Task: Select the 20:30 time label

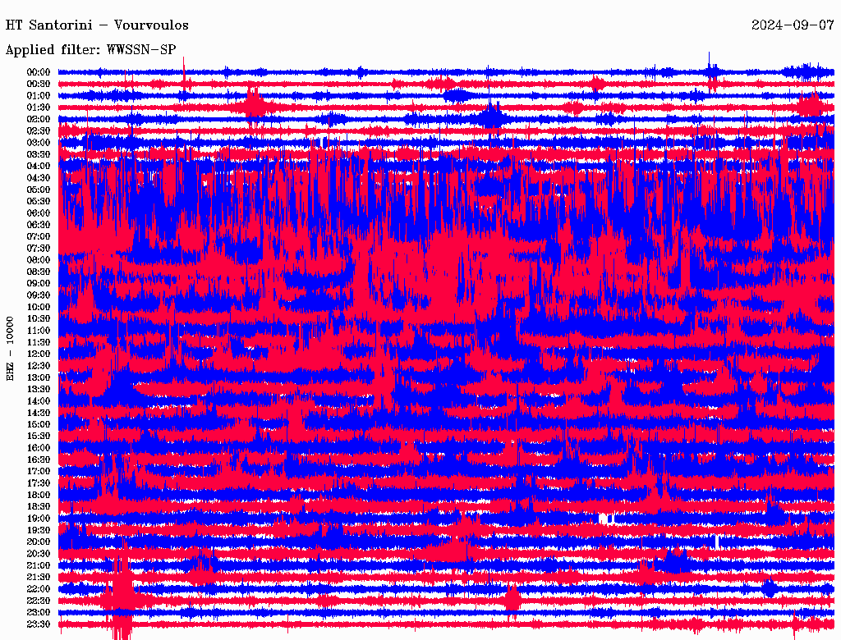Action: point(39,554)
